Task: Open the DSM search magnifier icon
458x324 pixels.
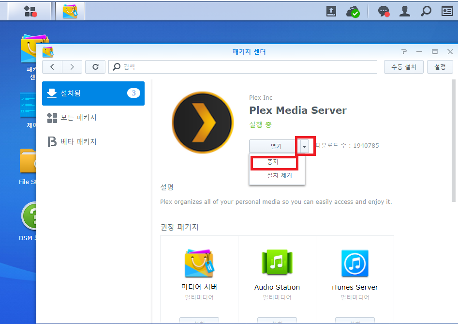Action: point(426,11)
